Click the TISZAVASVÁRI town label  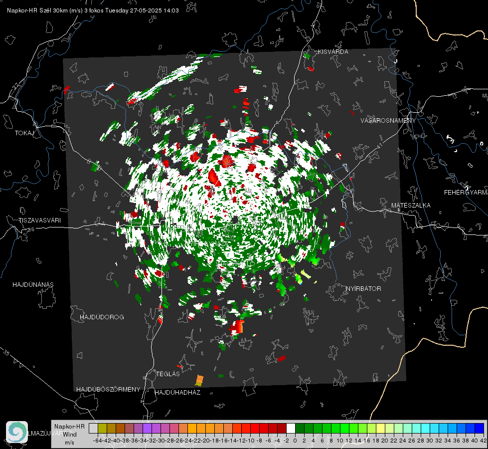[39, 221]
